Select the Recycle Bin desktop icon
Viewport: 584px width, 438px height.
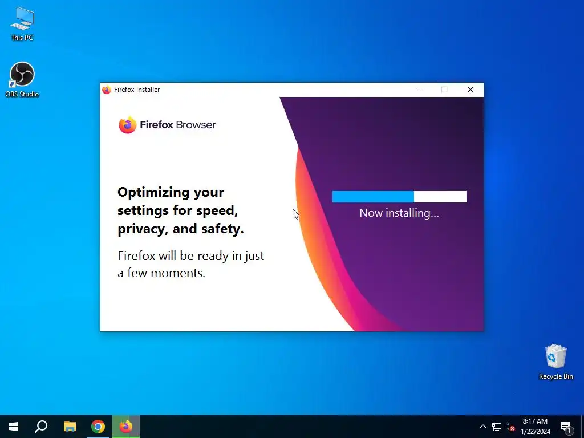[555, 362]
